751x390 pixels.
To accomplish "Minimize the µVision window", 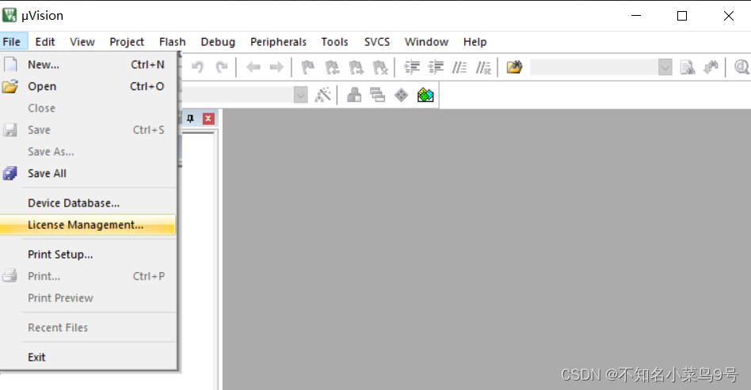I will [636, 16].
